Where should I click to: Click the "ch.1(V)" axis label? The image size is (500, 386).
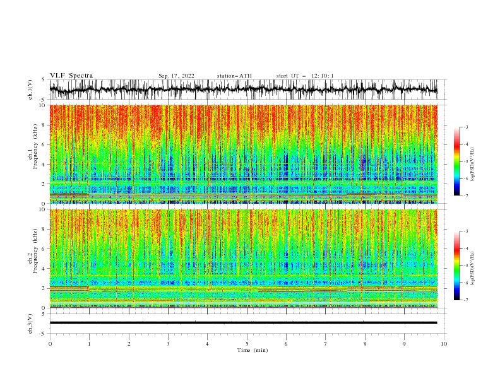coord(30,90)
